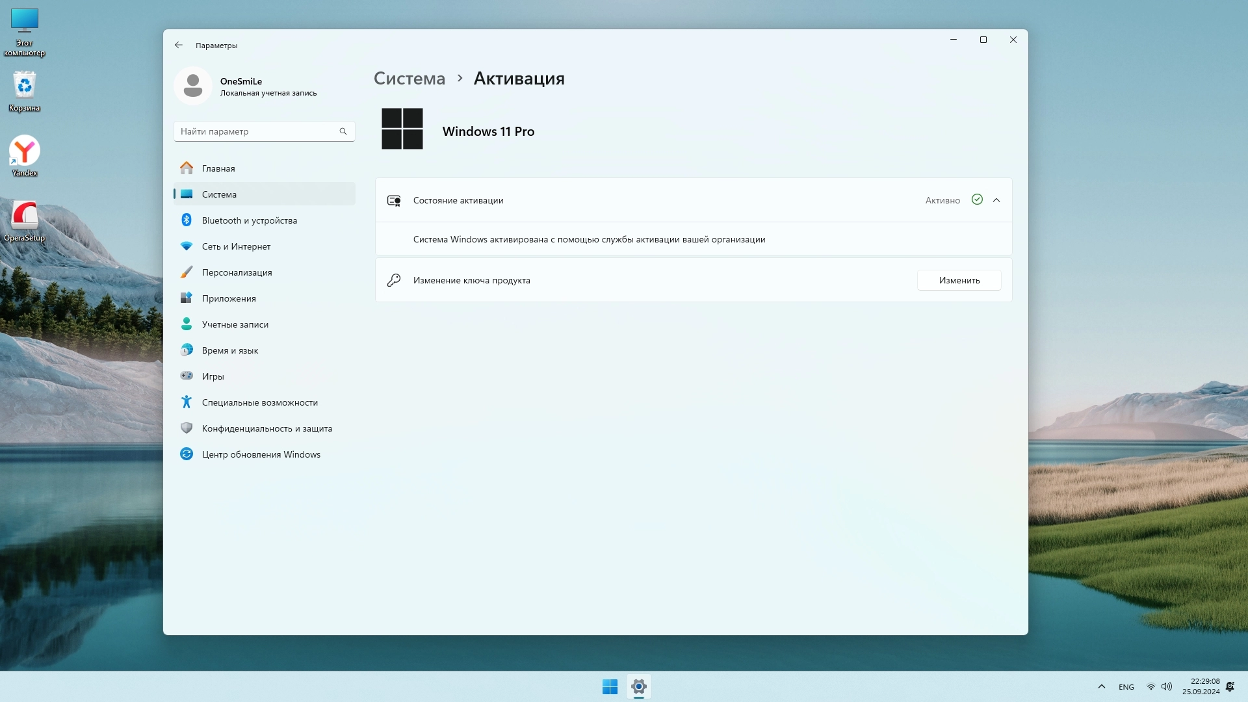The height and width of the screenshot is (702, 1248).
Task: Open Персонализация settings
Action: (237, 272)
